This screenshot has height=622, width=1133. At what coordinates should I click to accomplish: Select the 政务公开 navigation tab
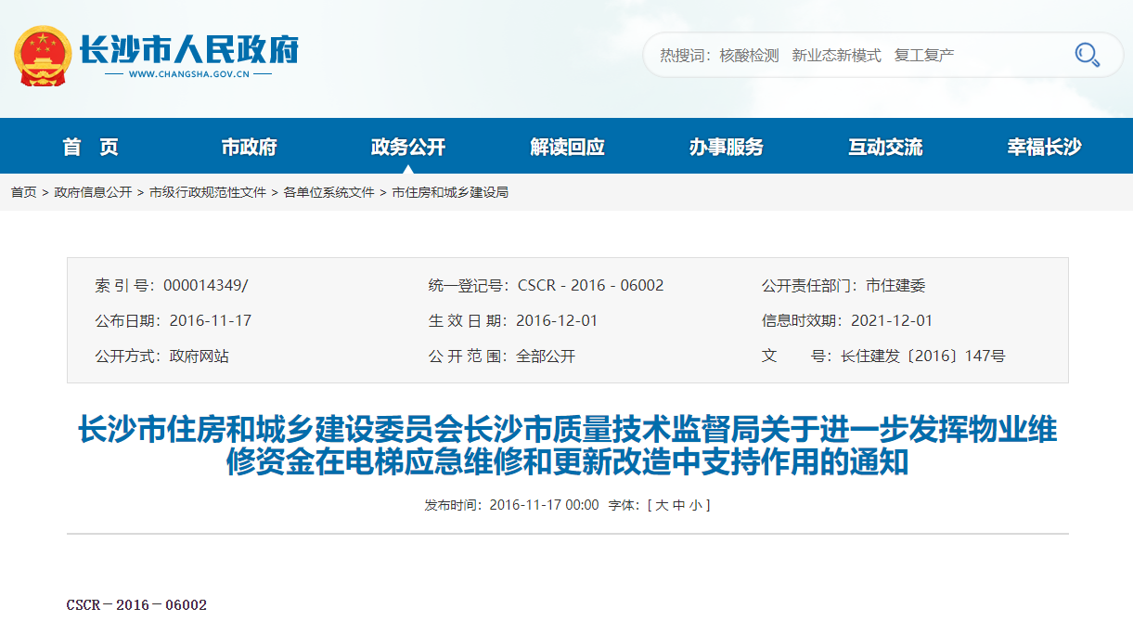[408, 147]
